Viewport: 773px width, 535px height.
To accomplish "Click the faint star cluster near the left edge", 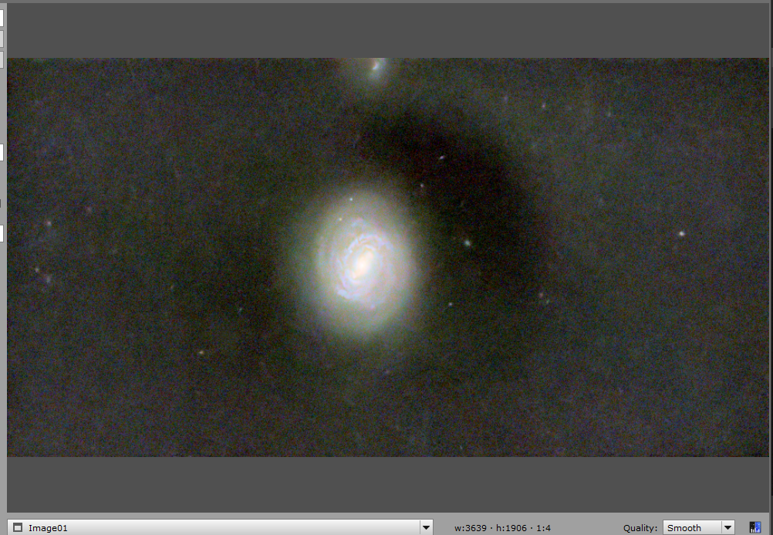I will click(45, 274).
